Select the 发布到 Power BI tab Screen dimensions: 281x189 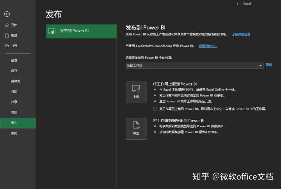tap(81, 31)
